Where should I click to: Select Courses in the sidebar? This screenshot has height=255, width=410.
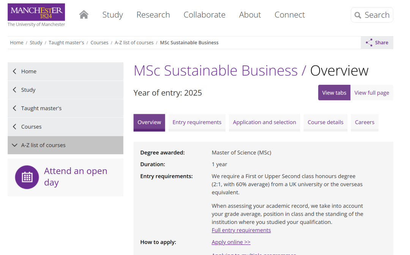click(x=65, y=127)
